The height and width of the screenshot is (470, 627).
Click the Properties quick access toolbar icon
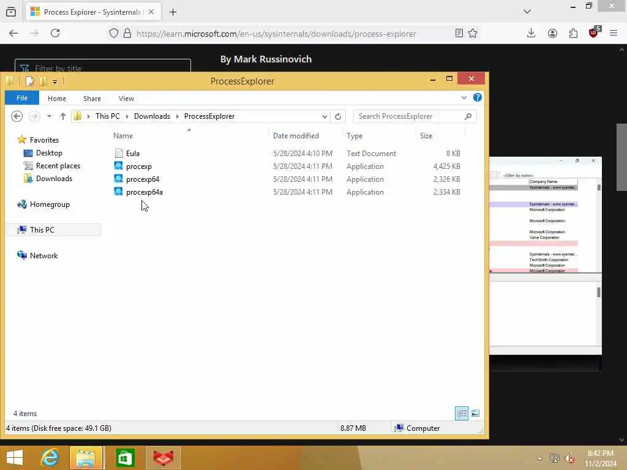click(29, 81)
